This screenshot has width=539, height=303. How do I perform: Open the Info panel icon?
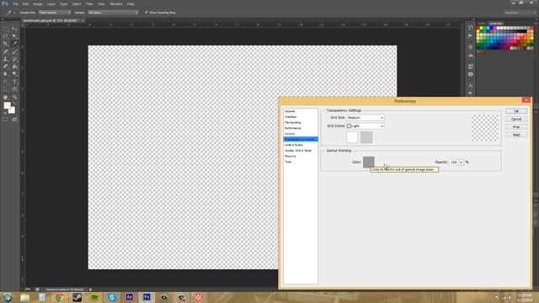pyautogui.click(x=470, y=74)
